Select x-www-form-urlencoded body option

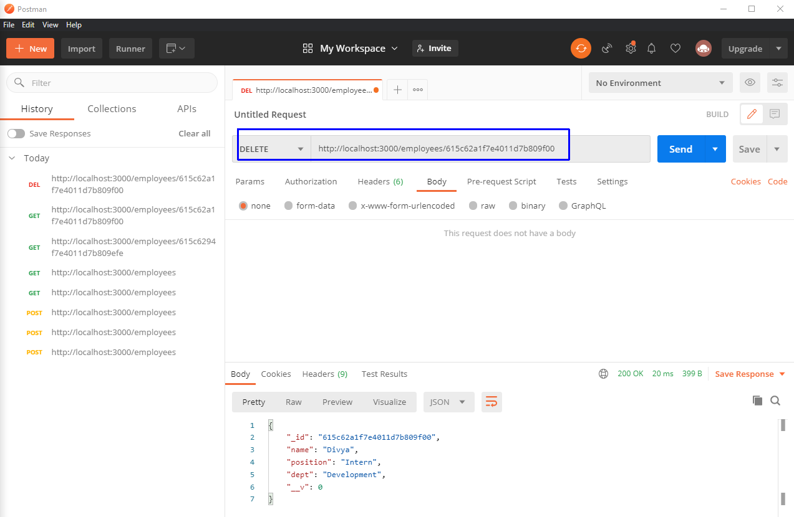click(353, 206)
